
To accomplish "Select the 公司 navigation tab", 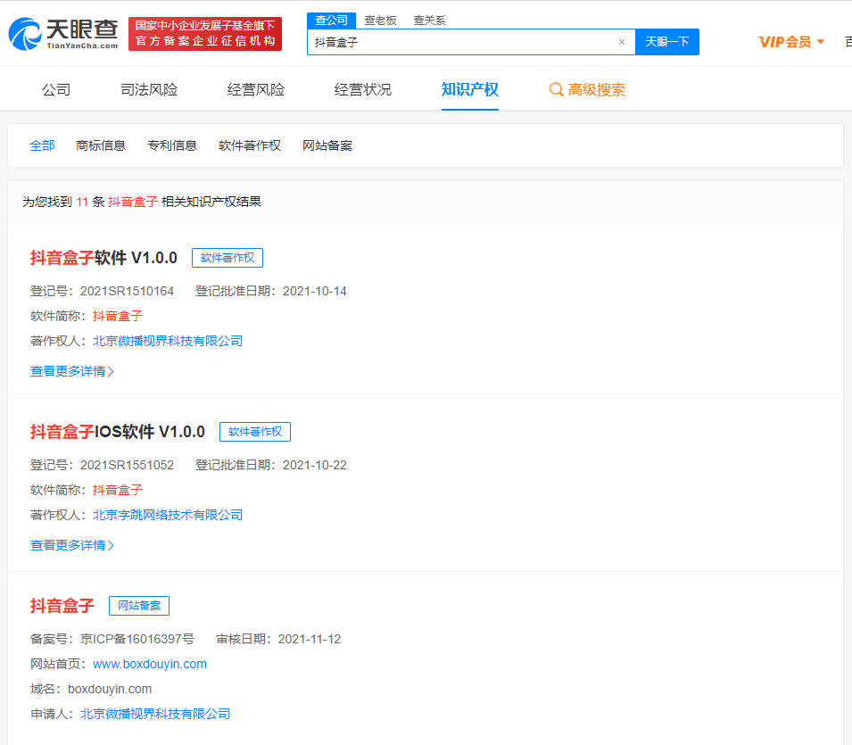I will 56,89.
